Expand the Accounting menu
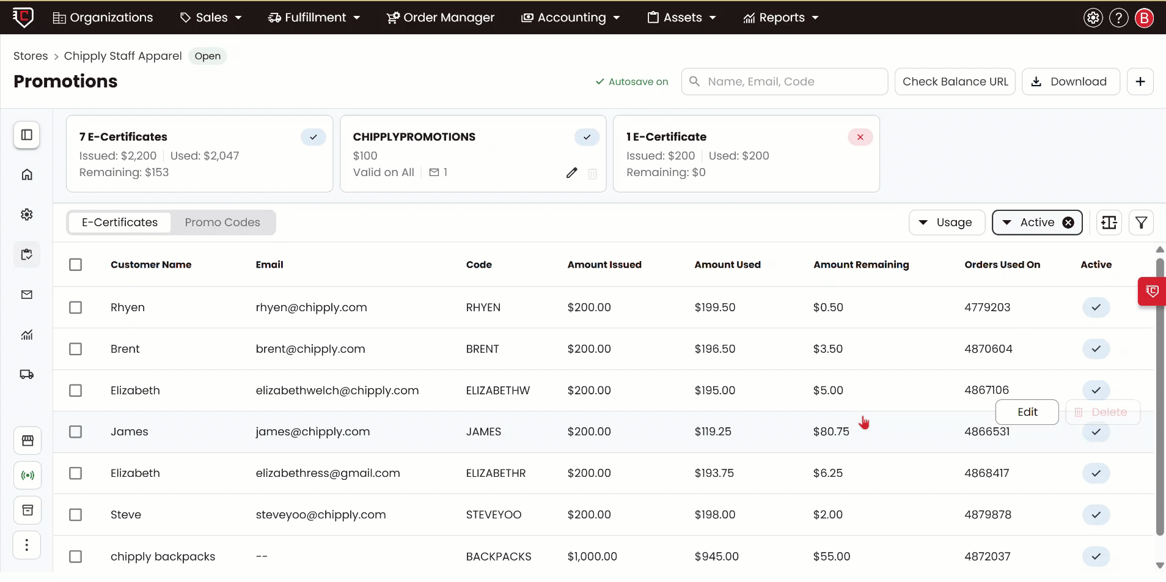The height and width of the screenshot is (582, 1166). coord(571,18)
